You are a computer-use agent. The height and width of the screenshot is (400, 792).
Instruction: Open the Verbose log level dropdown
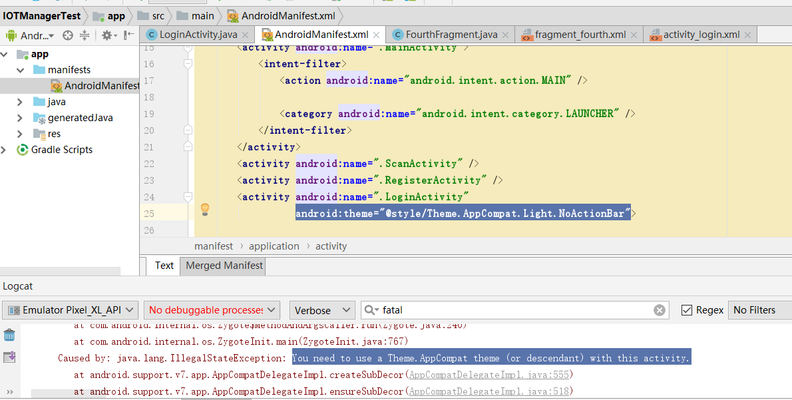pyautogui.click(x=321, y=309)
